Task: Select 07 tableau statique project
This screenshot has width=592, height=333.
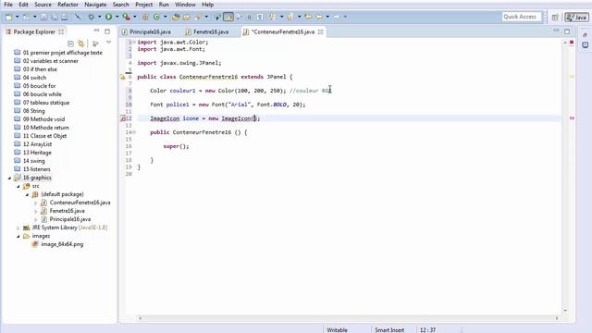Action: pos(46,103)
